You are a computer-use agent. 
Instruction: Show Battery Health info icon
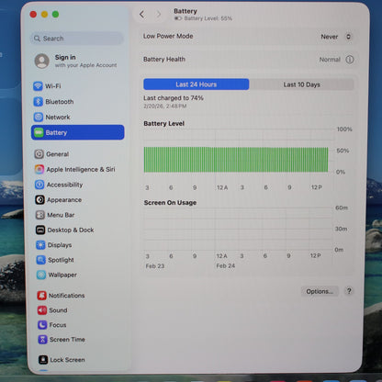(x=350, y=60)
